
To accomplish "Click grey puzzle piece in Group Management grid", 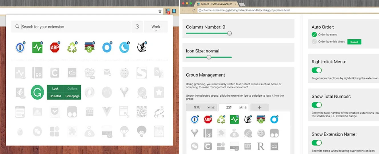I will pos(221,133).
